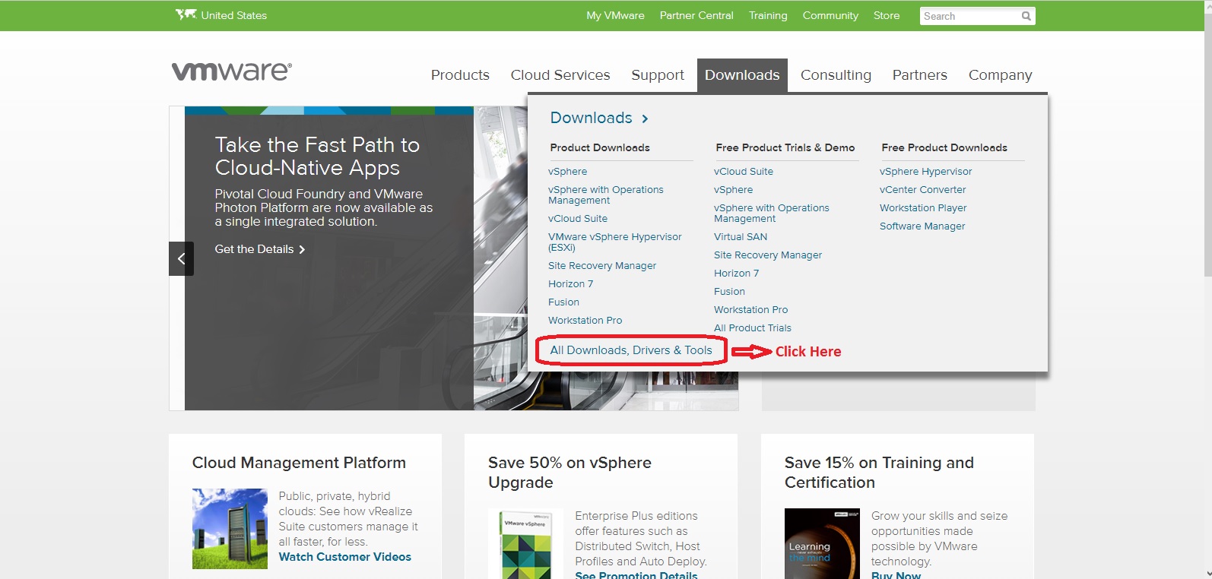
Task: Open All Product Trials
Action: [753, 328]
